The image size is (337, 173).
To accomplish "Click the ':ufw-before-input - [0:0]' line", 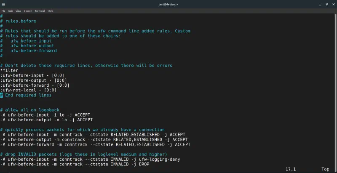I will pos(32,75).
